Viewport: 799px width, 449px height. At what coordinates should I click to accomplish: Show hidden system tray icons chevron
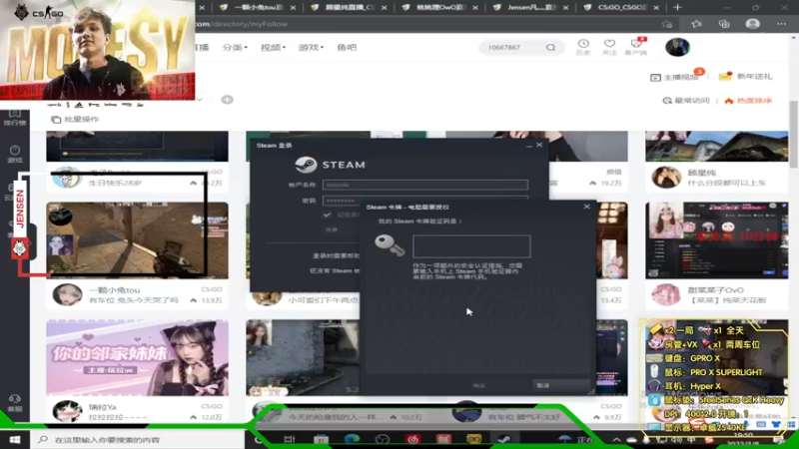coord(616,439)
